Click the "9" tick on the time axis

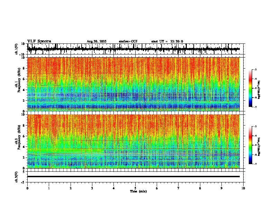point(221,188)
